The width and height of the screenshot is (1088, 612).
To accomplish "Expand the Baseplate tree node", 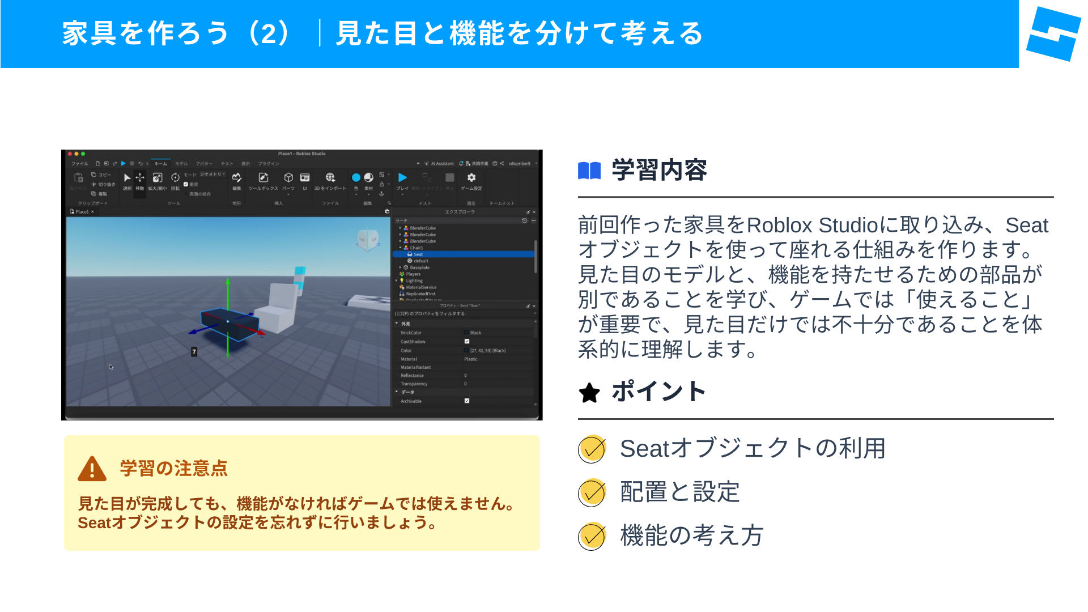I will [x=400, y=267].
